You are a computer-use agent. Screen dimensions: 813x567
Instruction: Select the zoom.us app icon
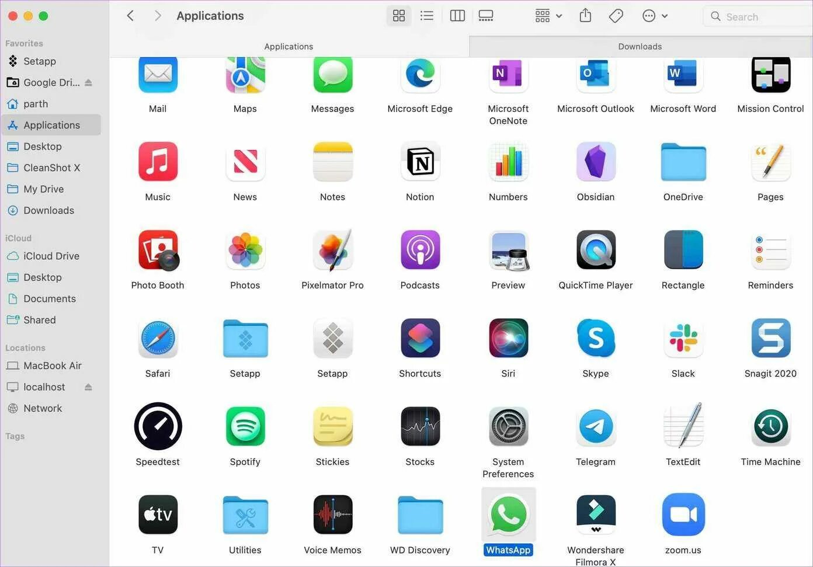coord(683,514)
